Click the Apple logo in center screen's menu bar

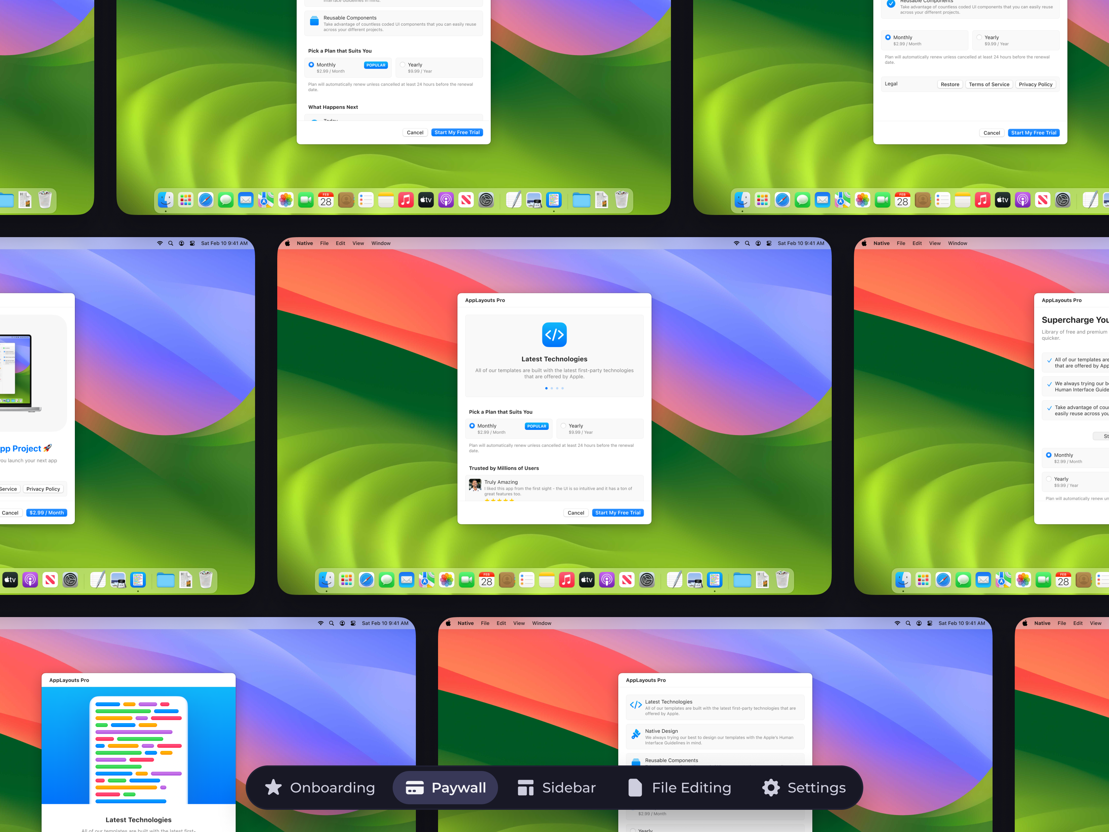point(288,243)
